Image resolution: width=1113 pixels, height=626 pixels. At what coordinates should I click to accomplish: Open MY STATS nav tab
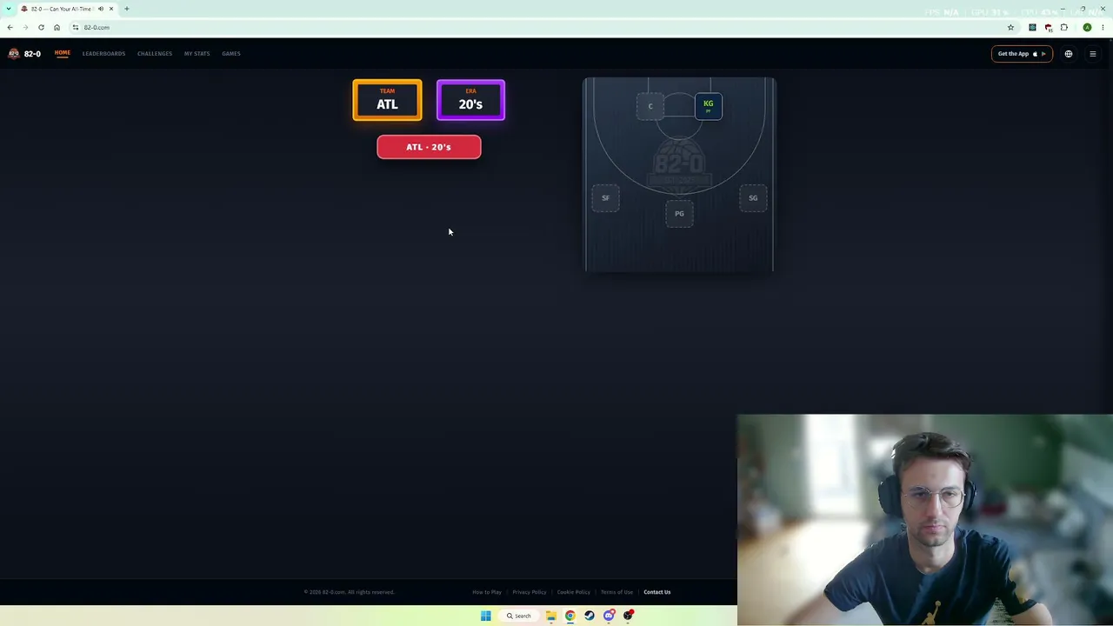pyautogui.click(x=197, y=54)
